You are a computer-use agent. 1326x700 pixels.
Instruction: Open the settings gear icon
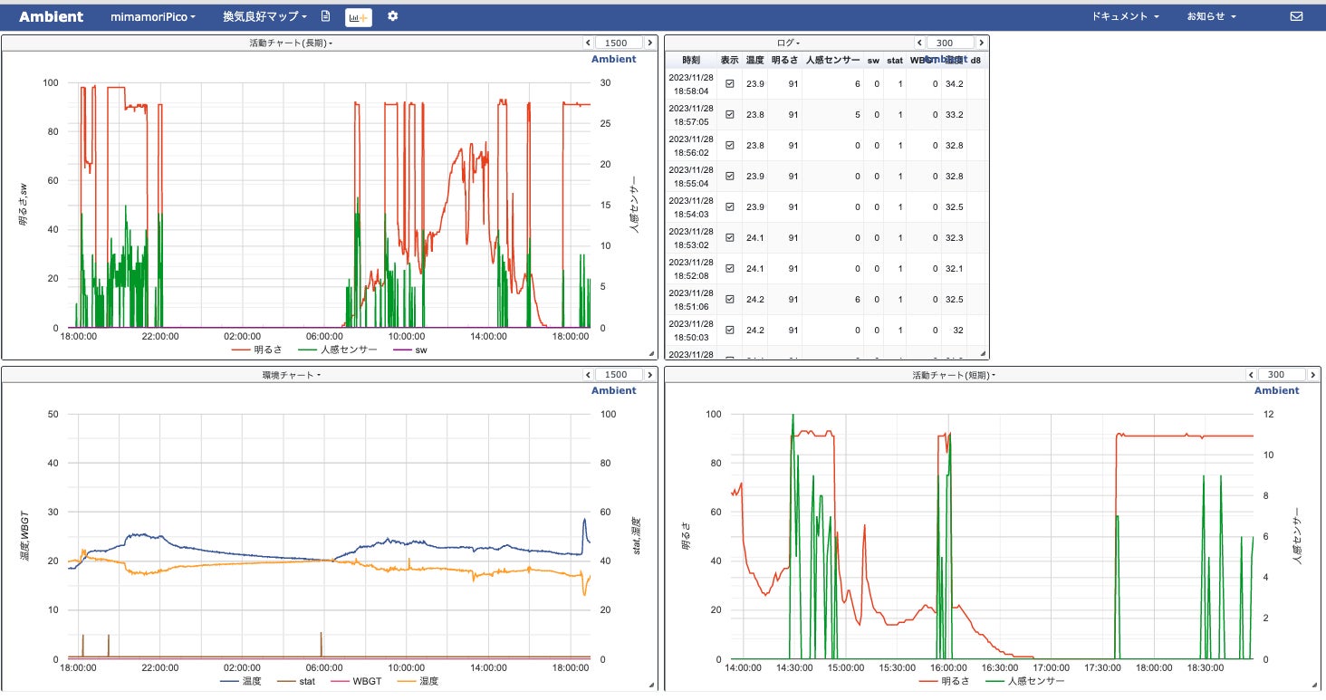click(392, 16)
